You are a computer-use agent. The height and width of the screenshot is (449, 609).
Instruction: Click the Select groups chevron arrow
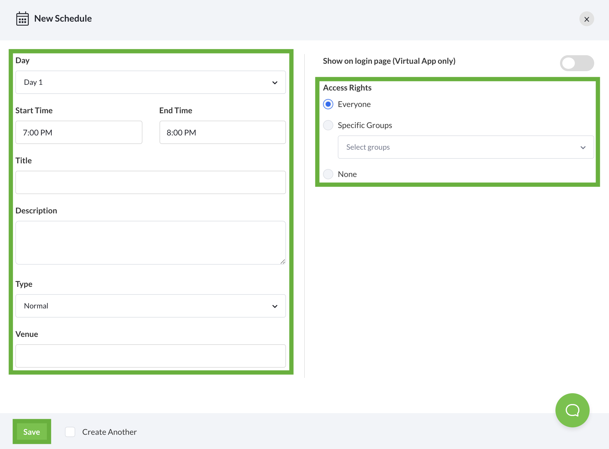click(x=583, y=147)
